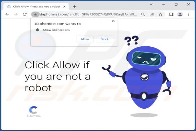Click the Allow button in permission popup
The height and width of the screenshot is (131, 196).
click(85, 39)
